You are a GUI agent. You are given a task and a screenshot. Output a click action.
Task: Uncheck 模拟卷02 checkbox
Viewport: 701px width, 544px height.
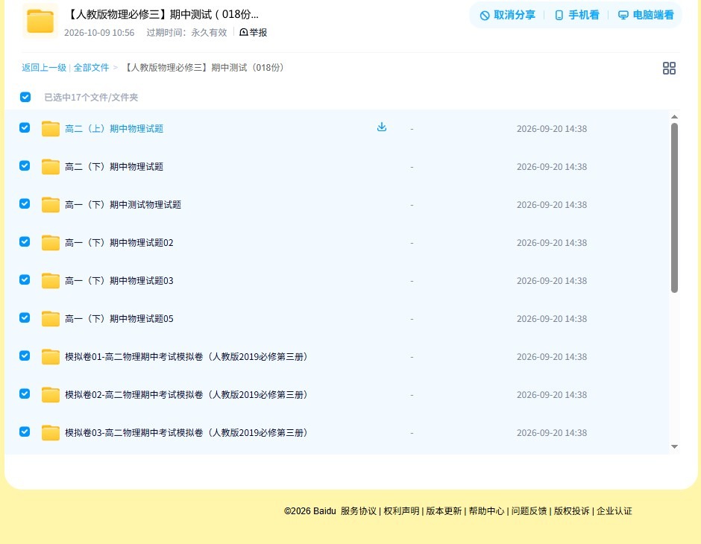[25, 393]
